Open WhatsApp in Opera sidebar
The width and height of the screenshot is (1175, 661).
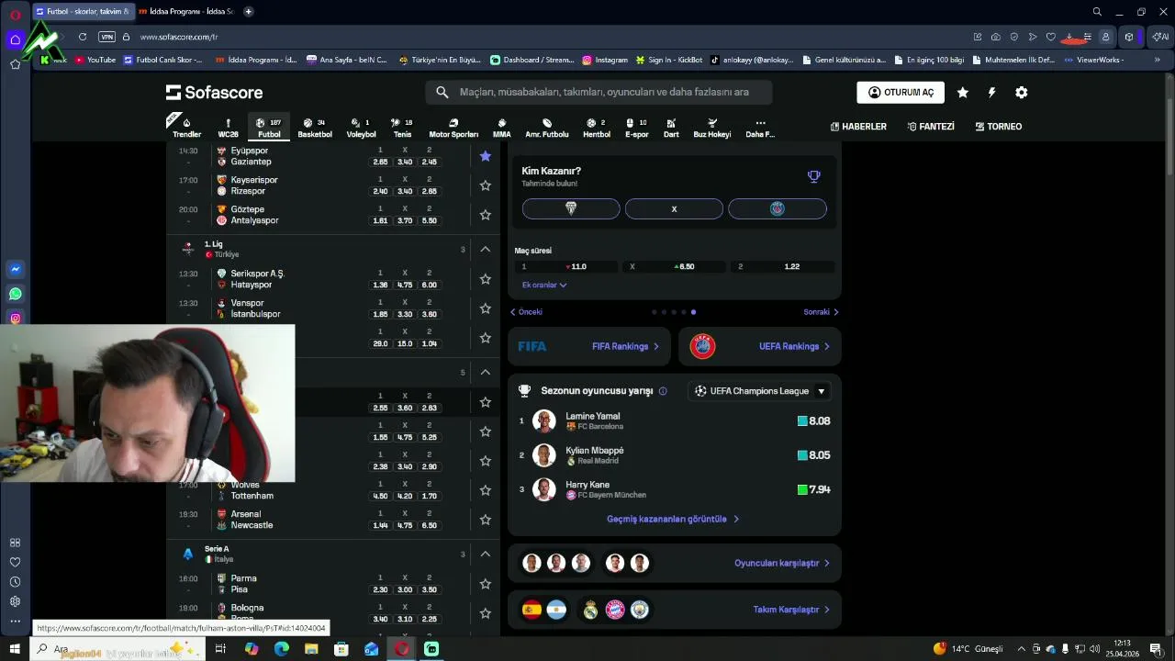pyautogui.click(x=15, y=295)
